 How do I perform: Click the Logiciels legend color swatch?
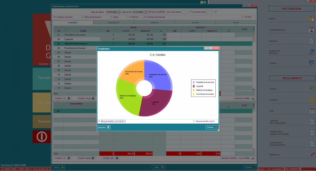pyautogui.click(x=194, y=86)
